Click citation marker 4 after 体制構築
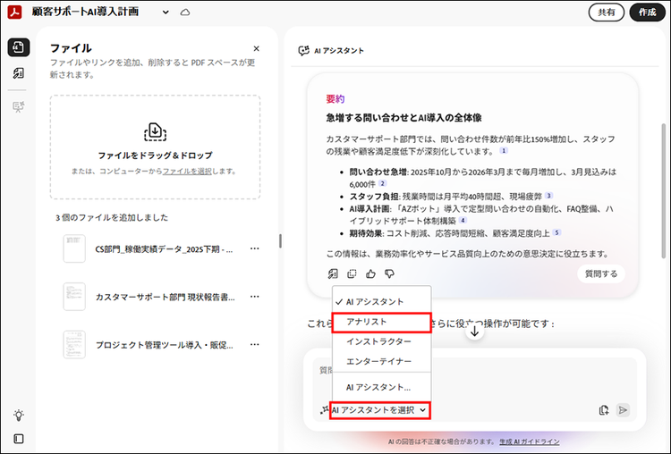The image size is (671, 454). [463, 221]
